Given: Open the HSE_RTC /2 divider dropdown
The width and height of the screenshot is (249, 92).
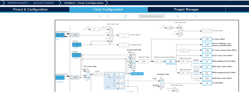Looking at the screenshot, I should pos(95,29).
